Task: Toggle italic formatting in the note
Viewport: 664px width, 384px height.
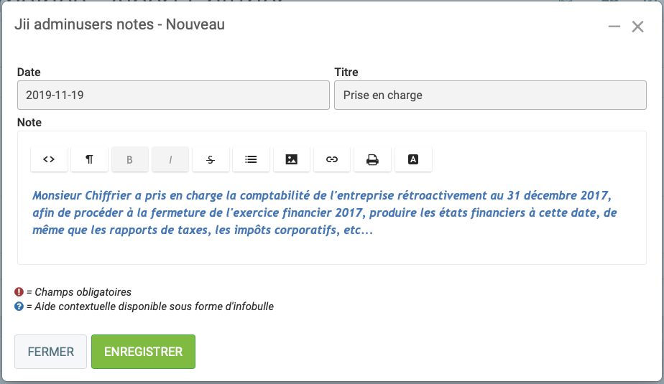Action: click(x=170, y=159)
